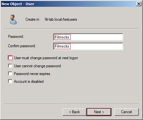
Task: Check the Password never expires box
Action: (x=10, y=74)
